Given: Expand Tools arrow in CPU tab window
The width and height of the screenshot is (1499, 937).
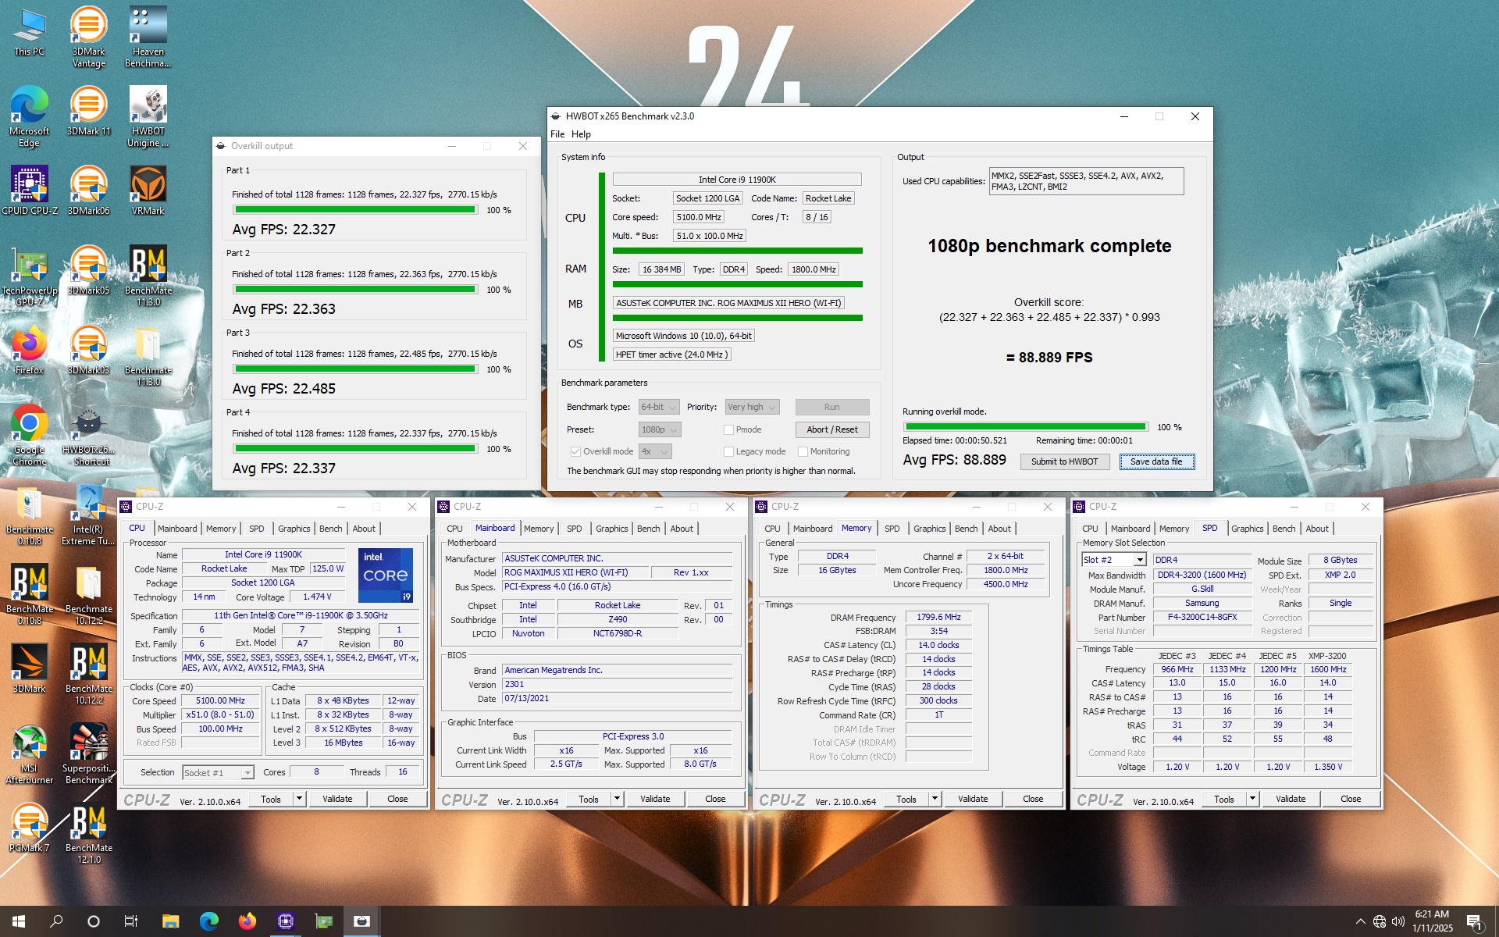Looking at the screenshot, I should point(299,799).
